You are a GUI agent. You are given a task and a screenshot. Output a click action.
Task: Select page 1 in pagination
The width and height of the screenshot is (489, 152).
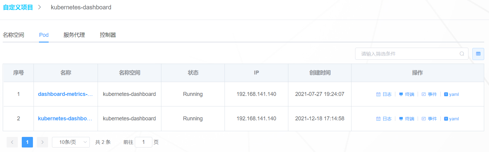click(x=27, y=142)
